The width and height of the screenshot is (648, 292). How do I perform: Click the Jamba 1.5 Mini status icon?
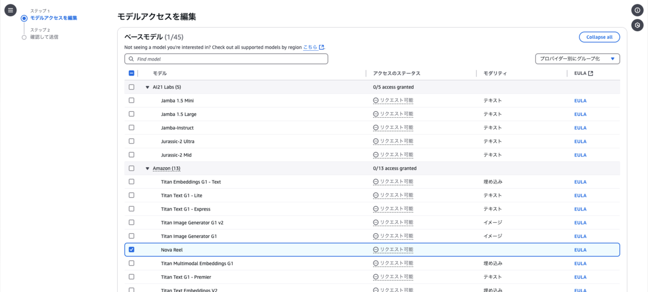pos(376,100)
